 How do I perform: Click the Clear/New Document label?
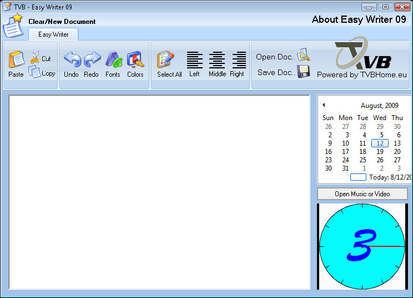62,22
